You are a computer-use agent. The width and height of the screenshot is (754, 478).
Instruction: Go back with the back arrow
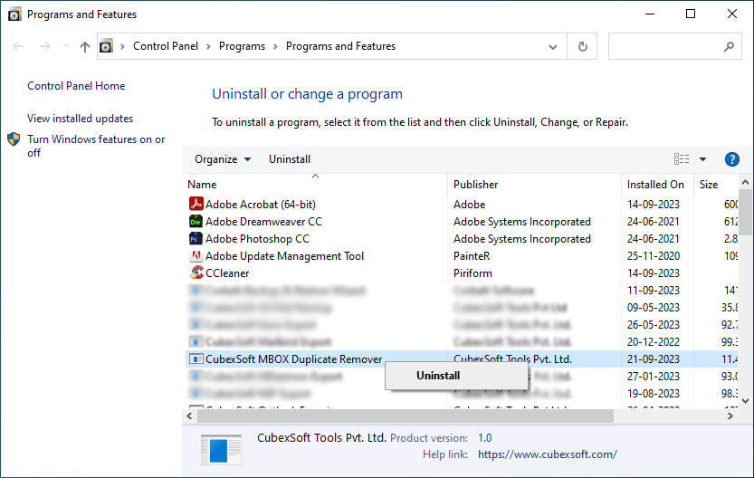pos(18,46)
